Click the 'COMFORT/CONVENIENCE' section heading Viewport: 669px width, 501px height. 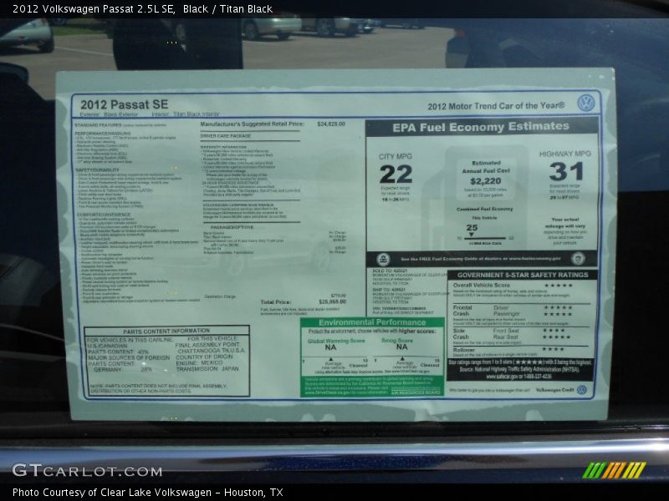click(x=103, y=214)
